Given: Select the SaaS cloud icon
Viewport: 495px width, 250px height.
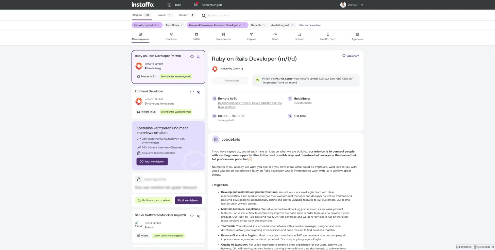Looking at the screenshot, I should coord(275,34).
